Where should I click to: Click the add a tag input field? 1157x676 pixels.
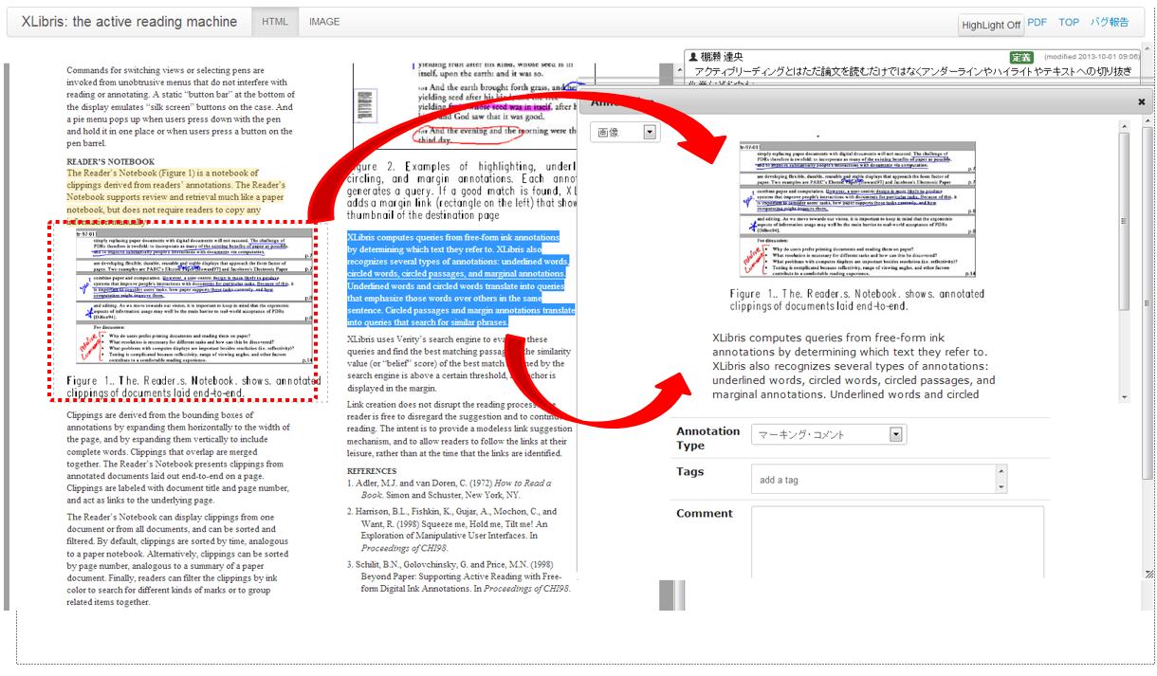tap(872, 480)
